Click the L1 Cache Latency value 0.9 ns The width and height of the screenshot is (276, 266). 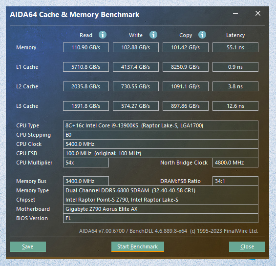tap(235, 67)
